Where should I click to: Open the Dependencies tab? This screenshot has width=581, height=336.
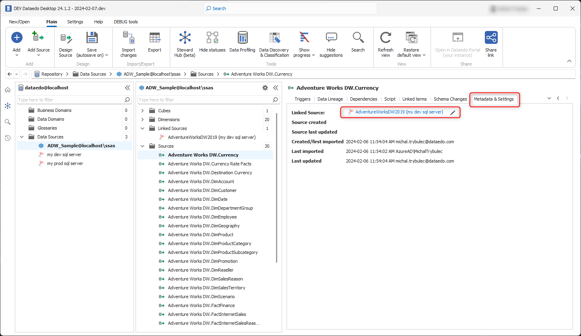[364, 99]
